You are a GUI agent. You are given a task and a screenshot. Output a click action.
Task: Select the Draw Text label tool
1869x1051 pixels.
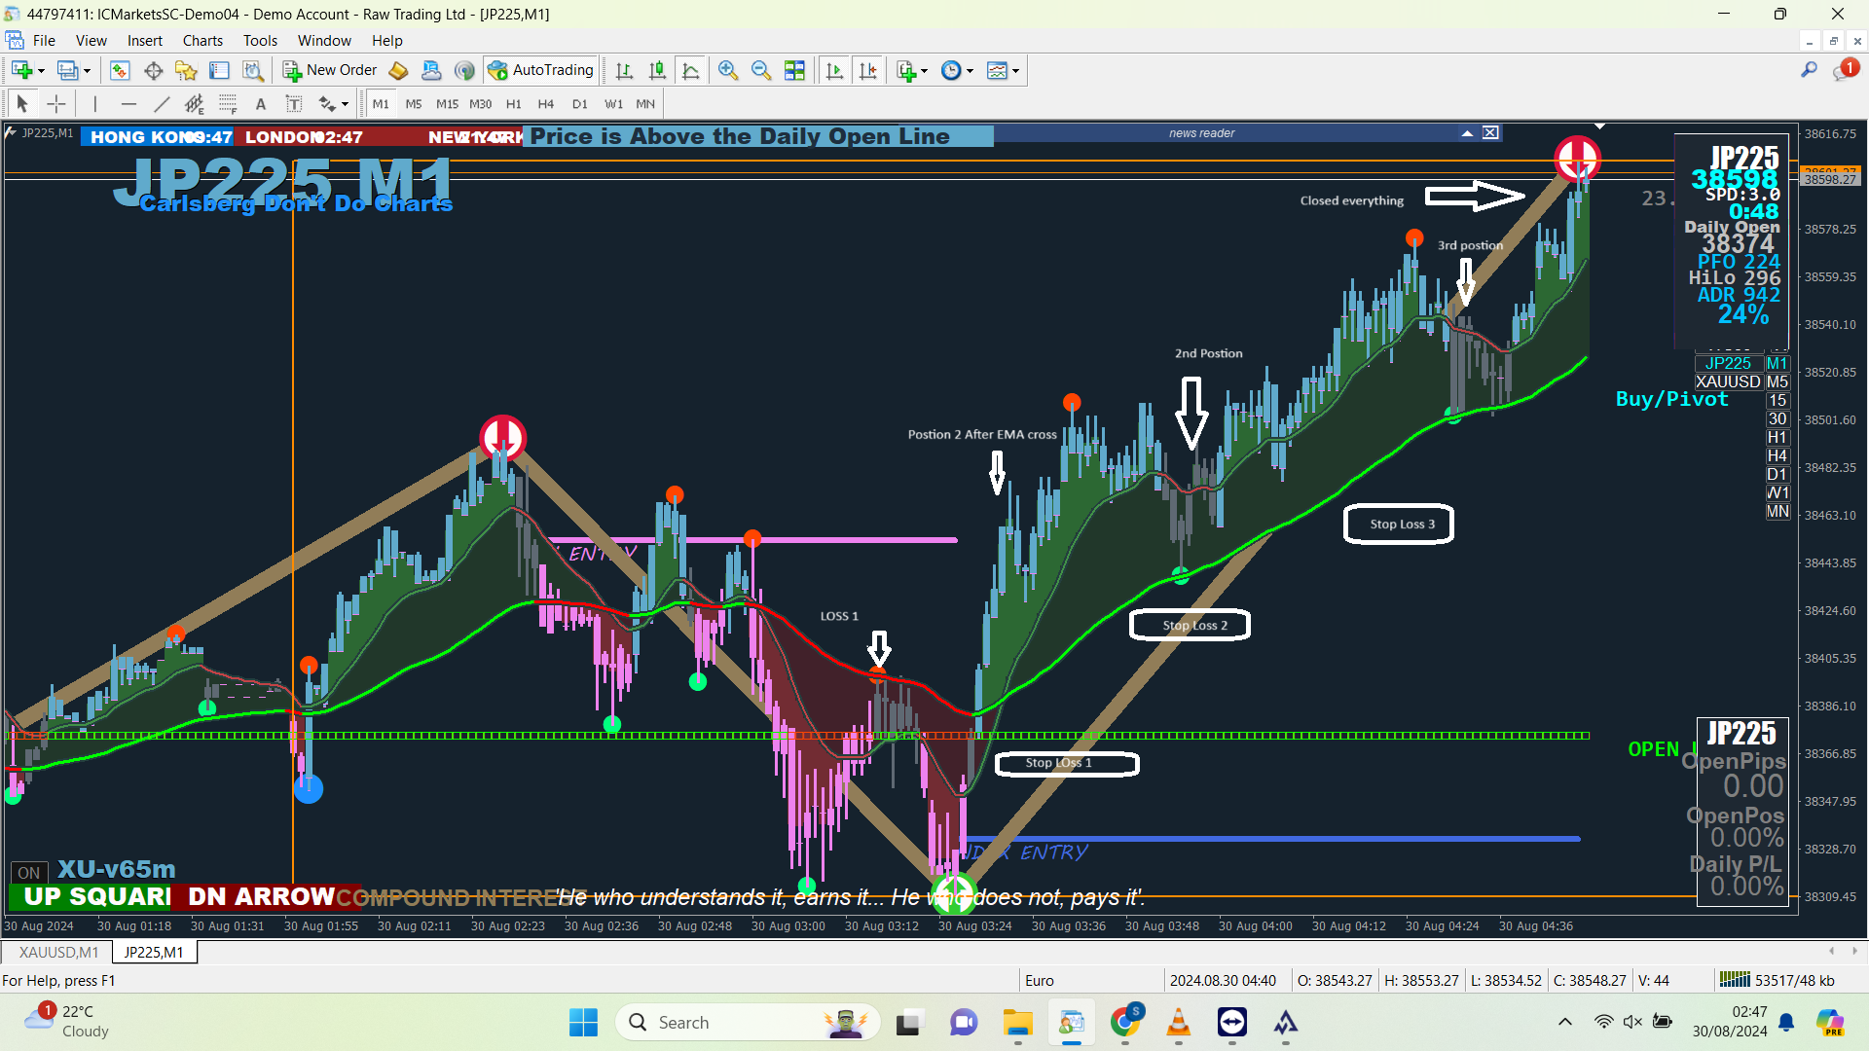click(293, 104)
